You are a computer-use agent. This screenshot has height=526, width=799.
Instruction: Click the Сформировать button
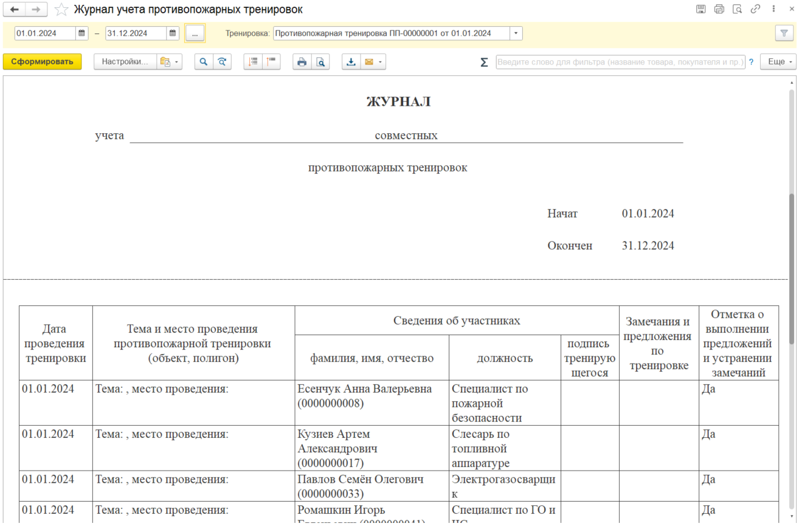tap(42, 62)
